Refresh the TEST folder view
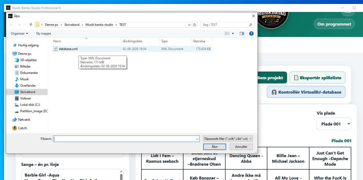The width and height of the screenshot is (363, 180). (195, 25)
